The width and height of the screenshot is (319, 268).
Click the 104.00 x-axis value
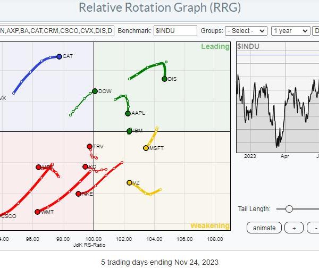tap(154, 239)
